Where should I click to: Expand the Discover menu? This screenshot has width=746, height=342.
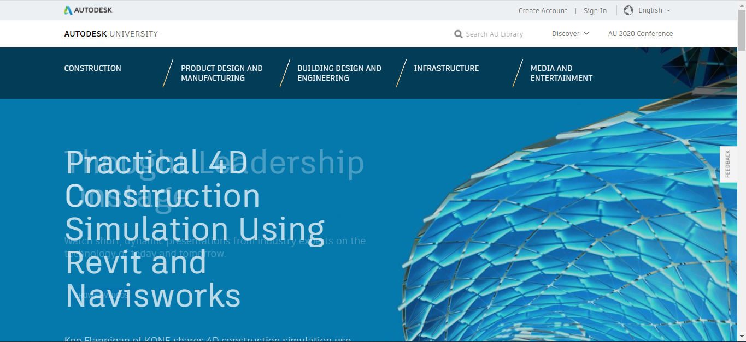pos(571,34)
